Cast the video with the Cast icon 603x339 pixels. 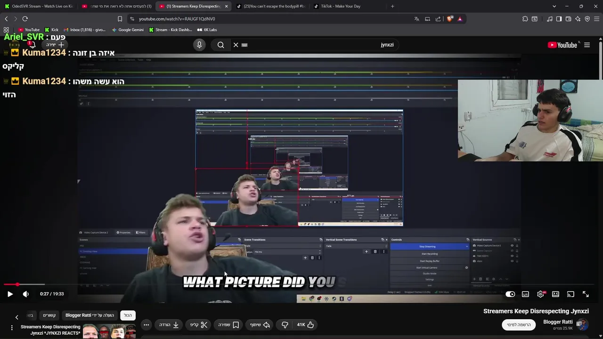[570, 294]
